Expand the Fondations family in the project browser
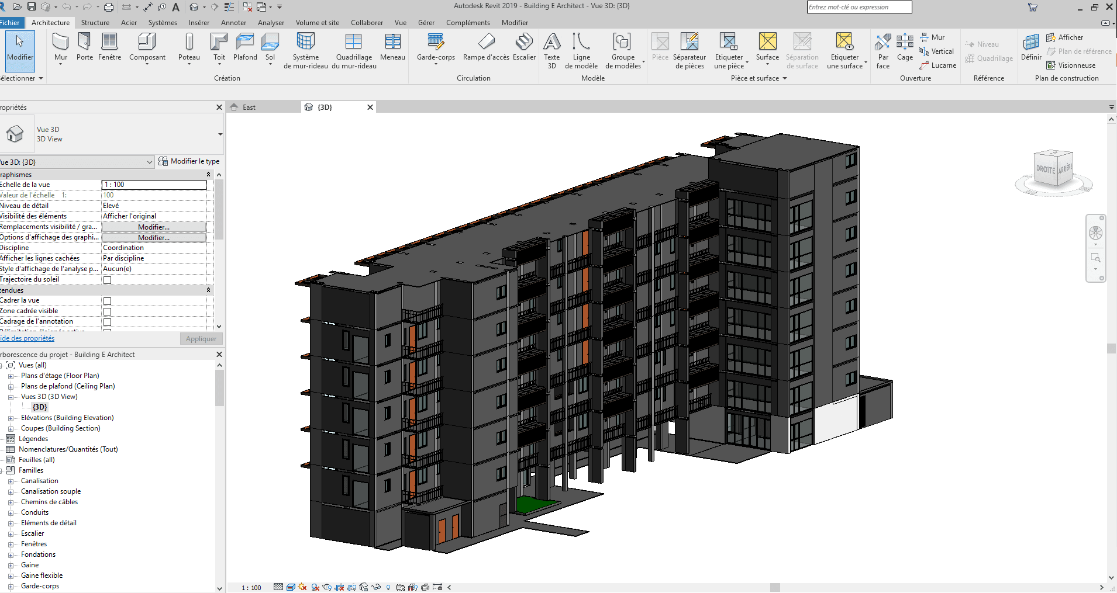1117x593 pixels. click(11, 554)
